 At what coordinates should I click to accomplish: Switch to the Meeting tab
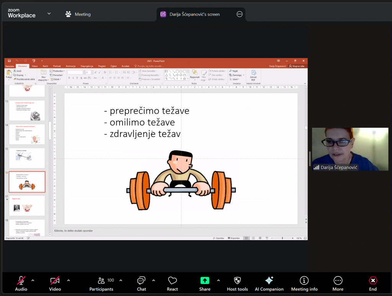(x=78, y=14)
